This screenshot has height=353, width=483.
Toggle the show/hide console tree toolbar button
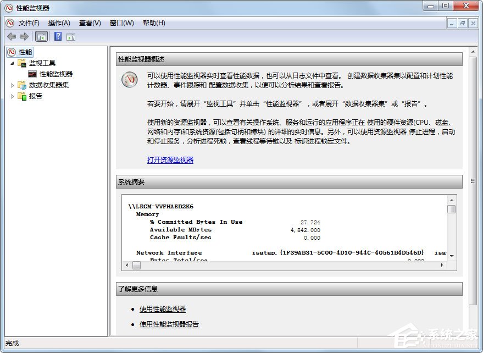41,36
